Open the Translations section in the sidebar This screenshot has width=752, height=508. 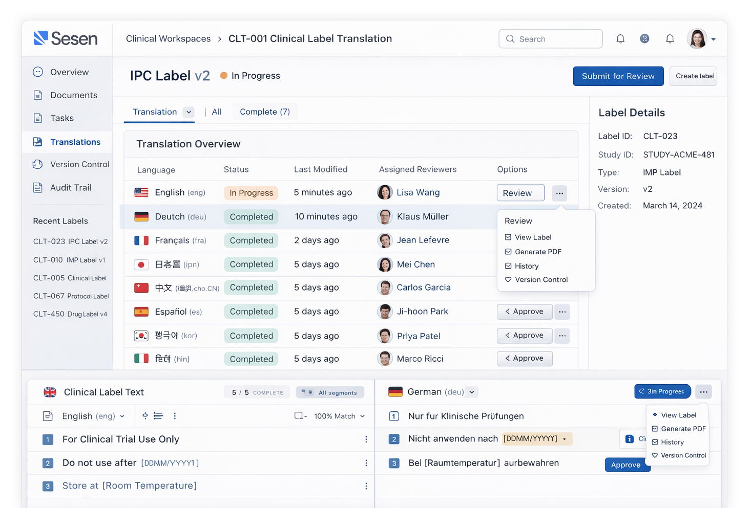(x=75, y=142)
